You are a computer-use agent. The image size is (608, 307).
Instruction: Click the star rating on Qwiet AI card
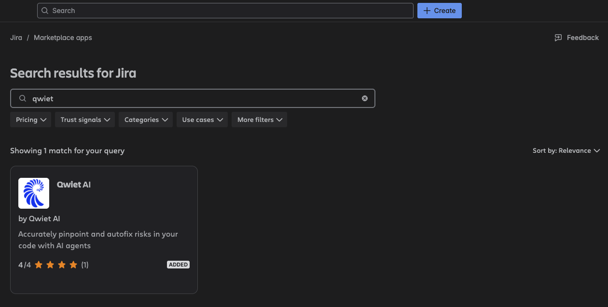[x=56, y=265]
